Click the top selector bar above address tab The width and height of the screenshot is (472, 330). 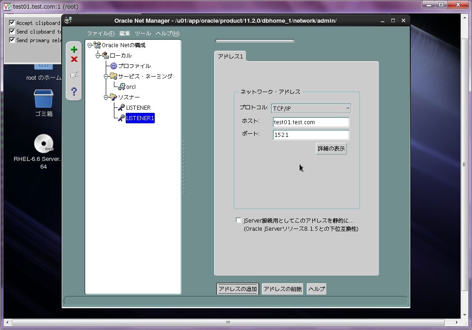pyautogui.click(x=255, y=41)
